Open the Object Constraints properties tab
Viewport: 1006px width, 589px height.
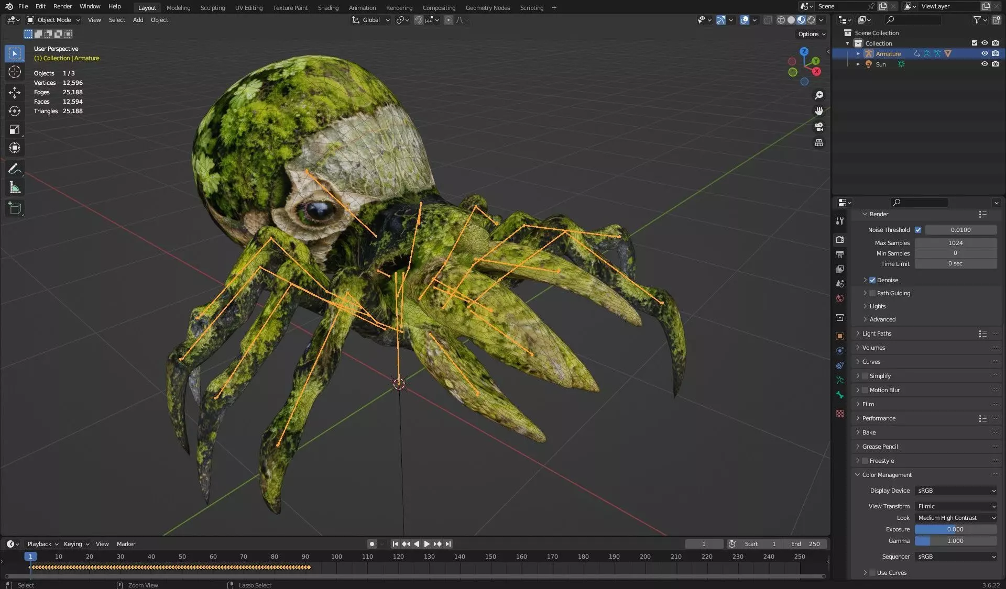pyautogui.click(x=840, y=365)
